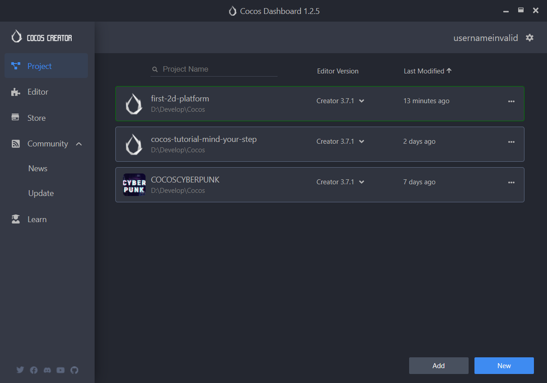
Task: Open the Learn section
Action: [x=37, y=219]
